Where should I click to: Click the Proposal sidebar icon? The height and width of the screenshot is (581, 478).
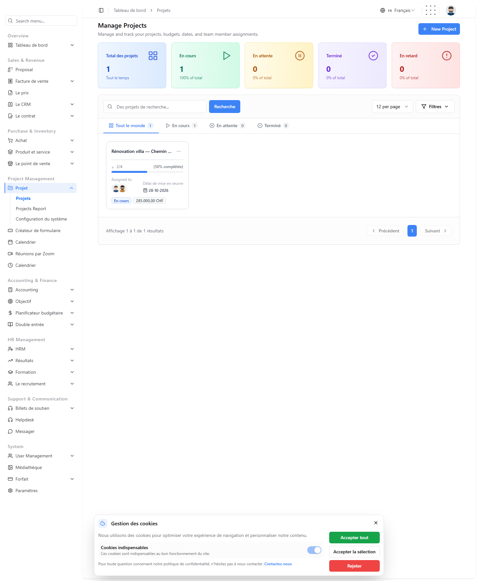[10, 70]
